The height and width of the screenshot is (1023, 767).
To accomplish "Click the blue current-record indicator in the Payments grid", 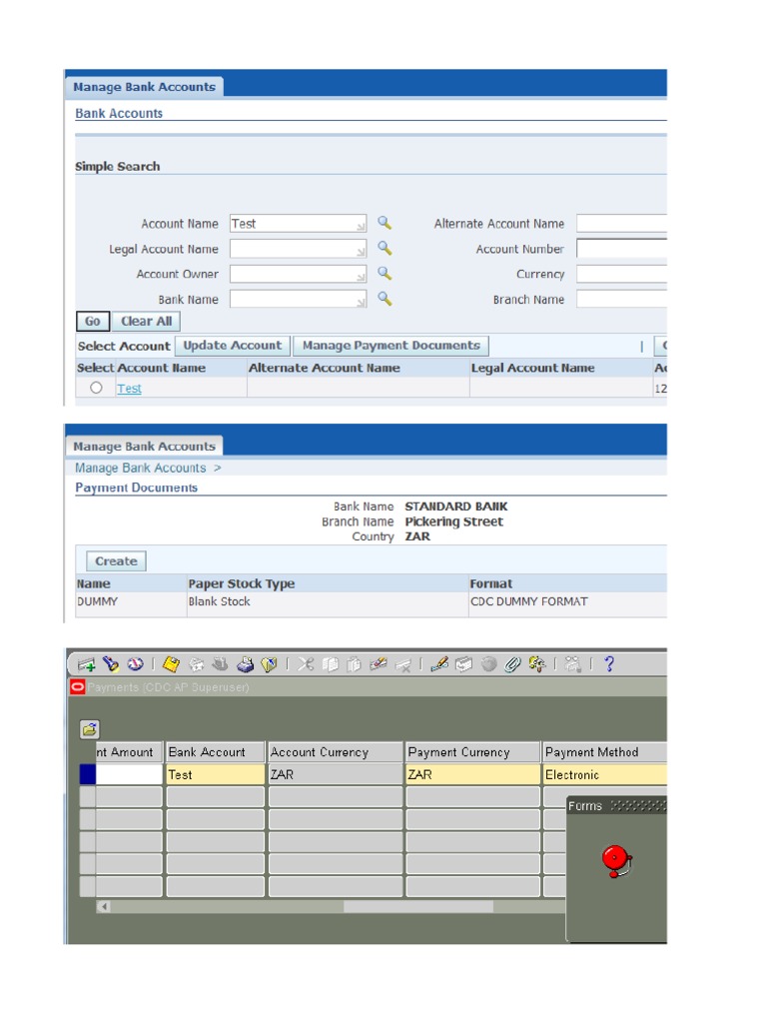I will 88,774.
